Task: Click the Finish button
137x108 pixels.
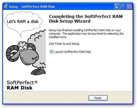Action: click(98, 98)
